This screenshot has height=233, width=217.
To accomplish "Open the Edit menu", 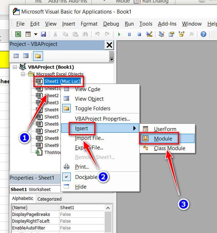I will [35, 24].
